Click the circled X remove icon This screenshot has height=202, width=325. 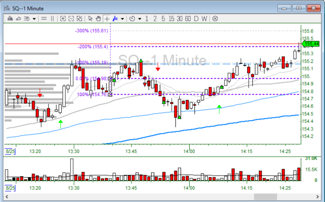215,18
